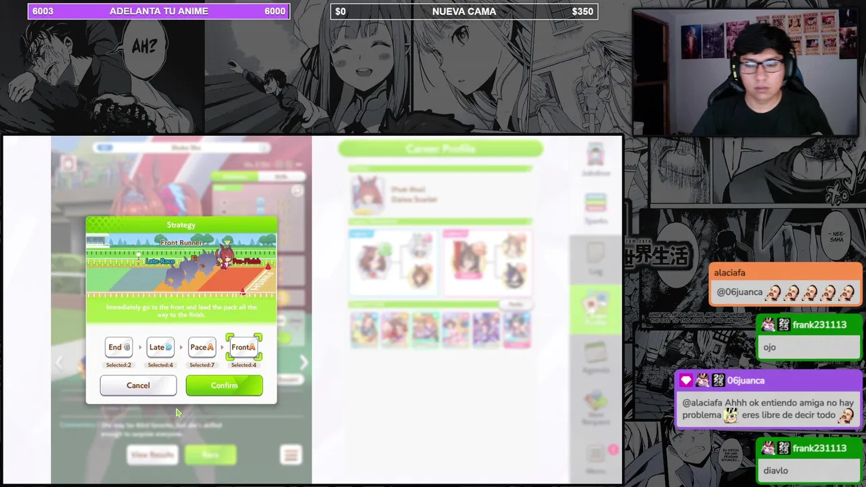Open the Sparks sidebar icon
Screen dimensions: 866x487
pyautogui.click(x=595, y=208)
